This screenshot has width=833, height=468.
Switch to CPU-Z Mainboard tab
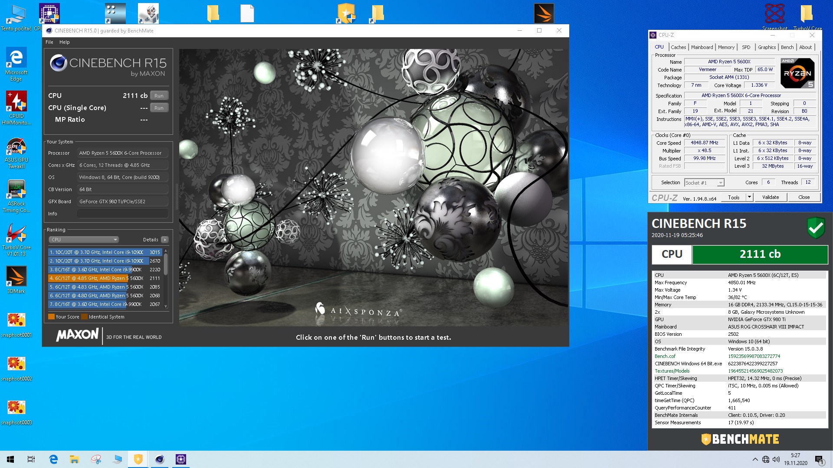click(x=702, y=47)
